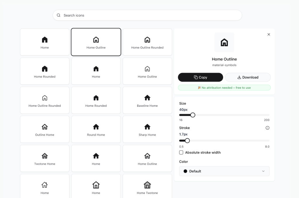
Task: Close the Home Outline details panel
Action: click(269, 34)
